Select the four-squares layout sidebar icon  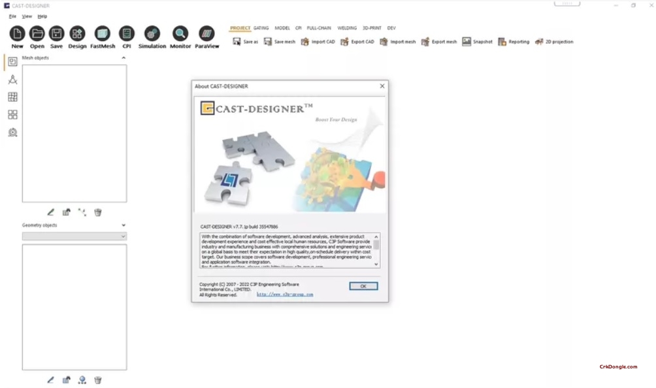coord(12,114)
